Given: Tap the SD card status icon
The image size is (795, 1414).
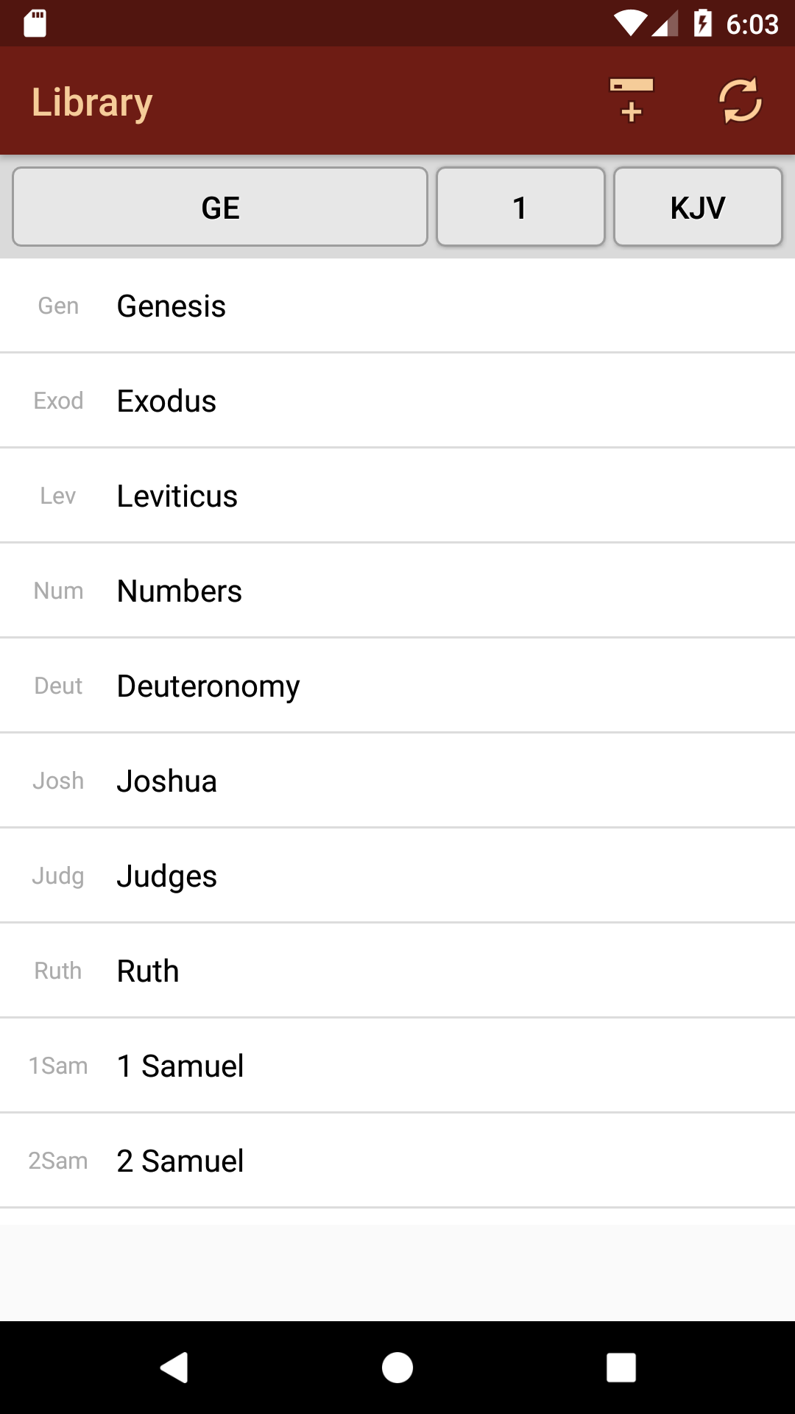Looking at the screenshot, I should 35,24.
